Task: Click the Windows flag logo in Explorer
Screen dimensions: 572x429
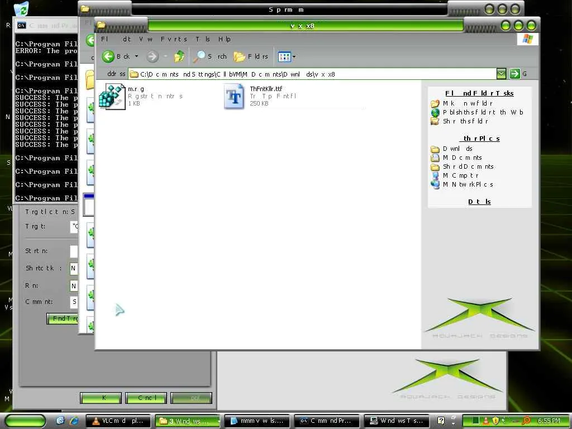Action: tap(527, 39)
